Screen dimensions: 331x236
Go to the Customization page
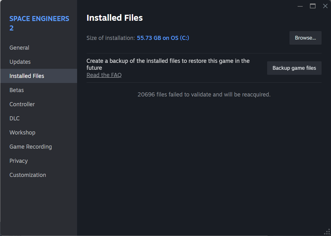pyautogui.click(x=28, y=175)
